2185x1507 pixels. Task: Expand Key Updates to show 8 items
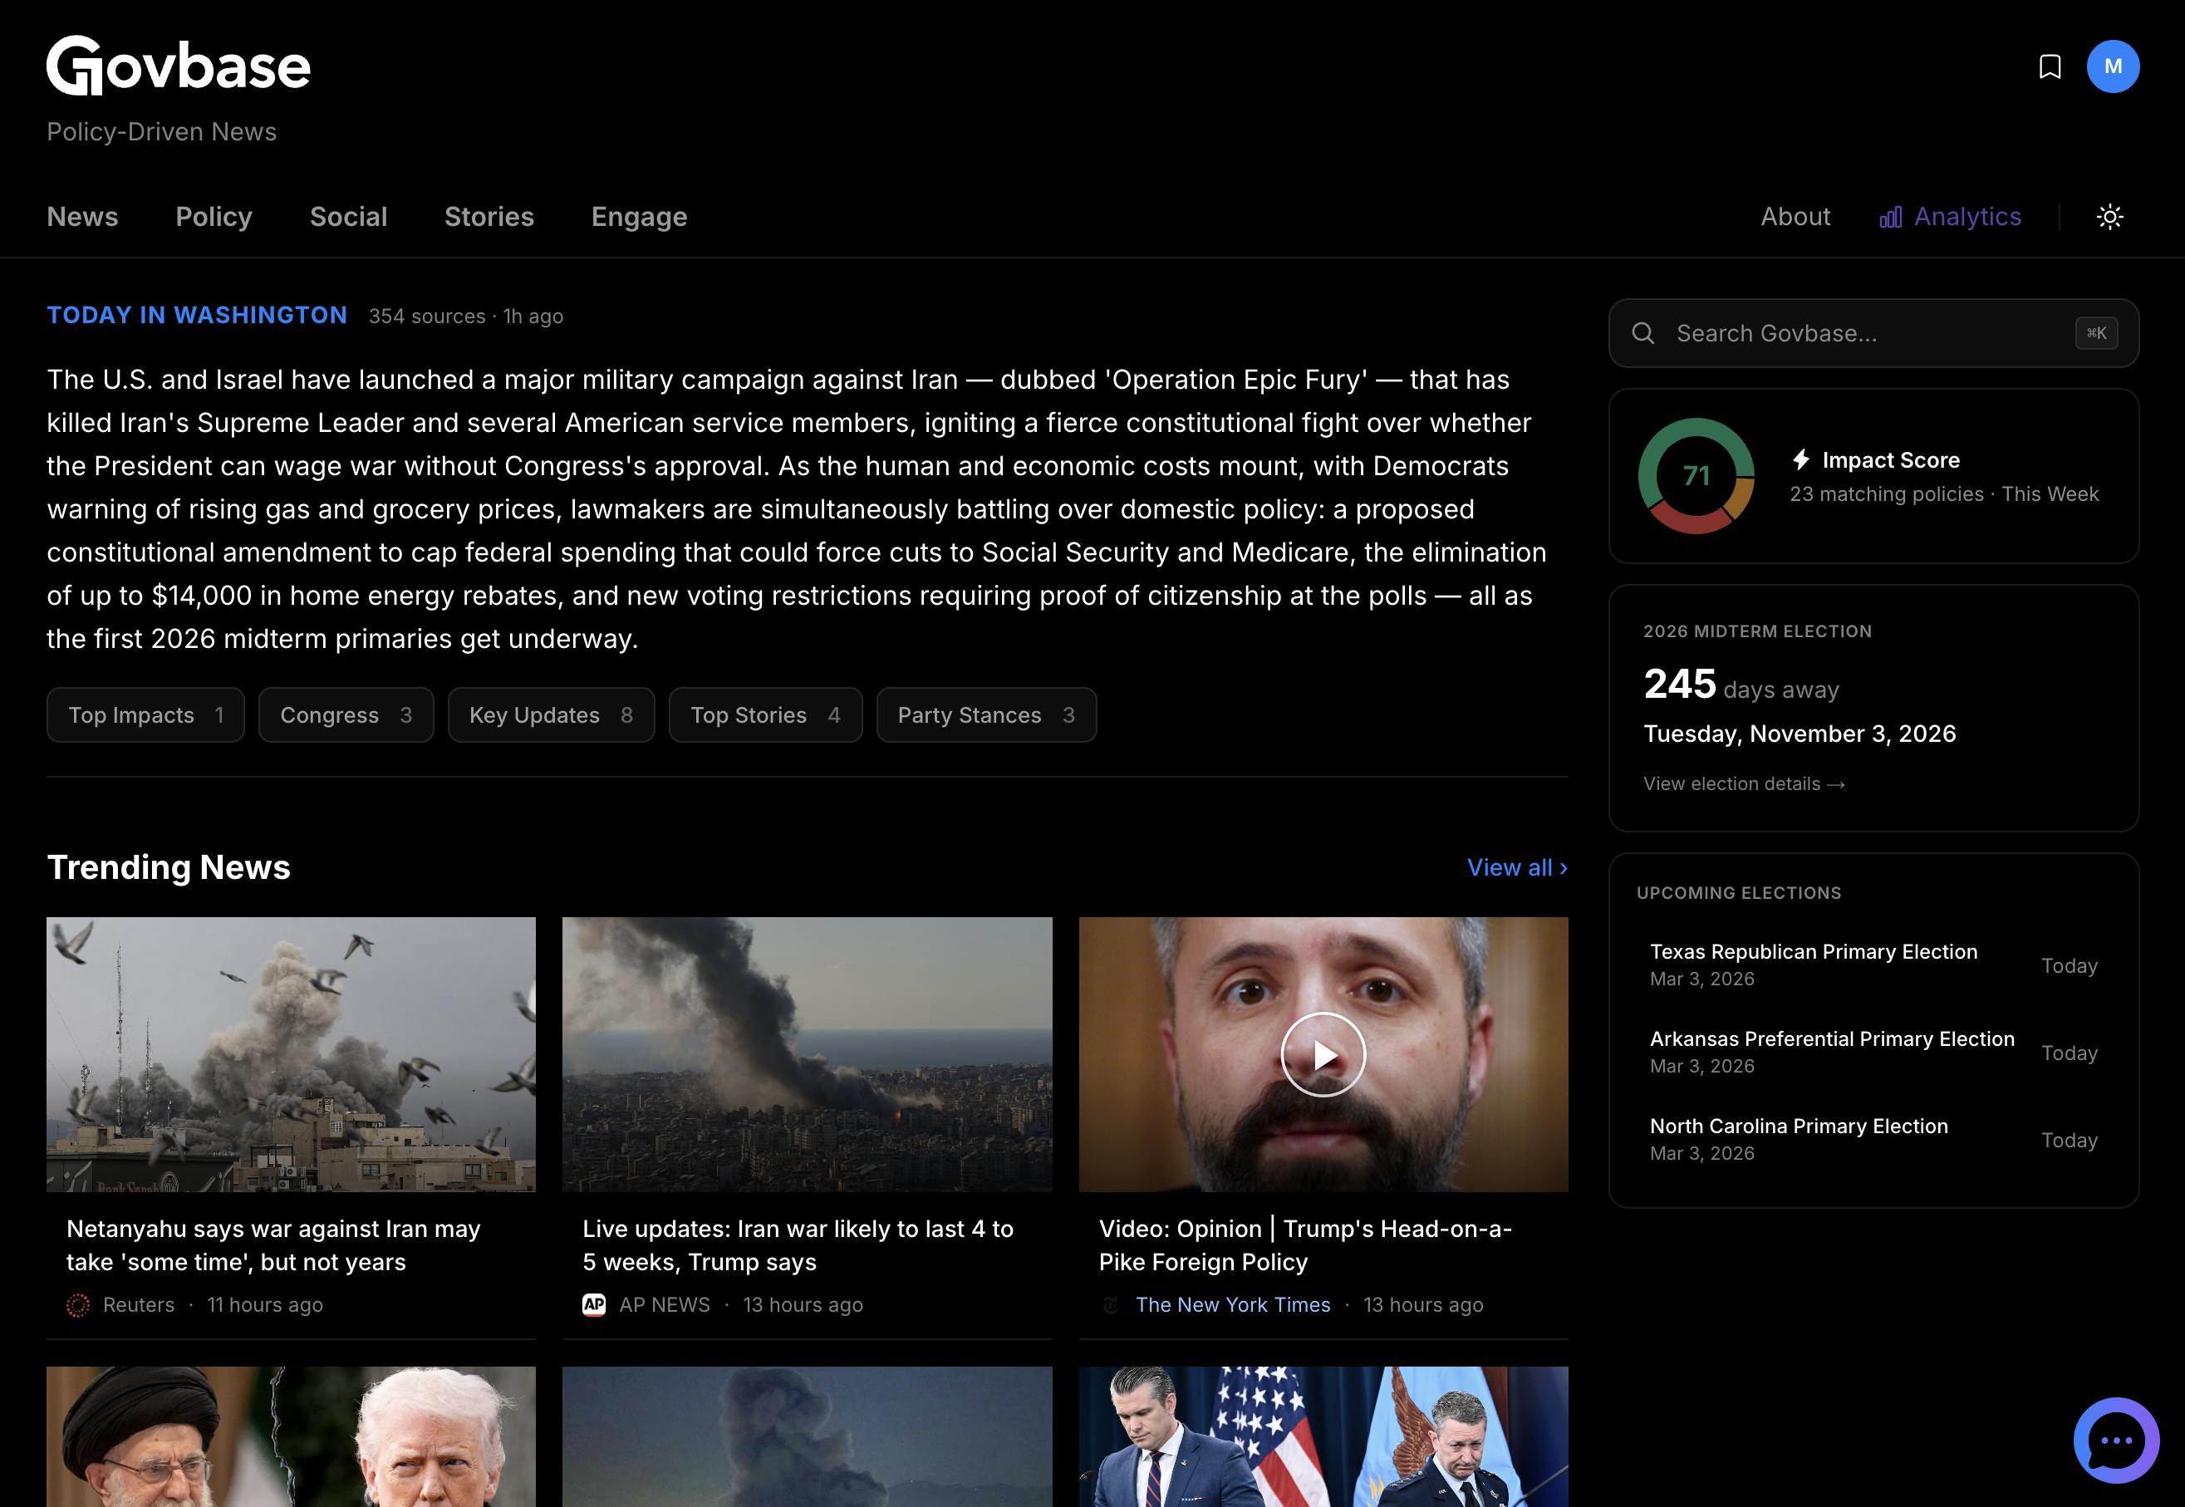tap(551, 714)
